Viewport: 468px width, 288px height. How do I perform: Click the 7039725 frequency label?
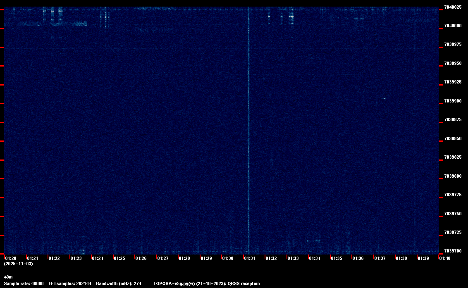click(453, 233)
